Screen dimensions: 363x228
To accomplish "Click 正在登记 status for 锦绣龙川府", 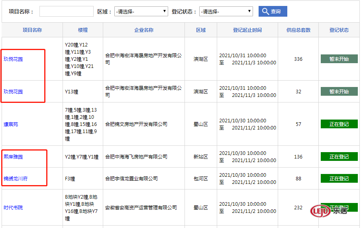I will point(339,178).
